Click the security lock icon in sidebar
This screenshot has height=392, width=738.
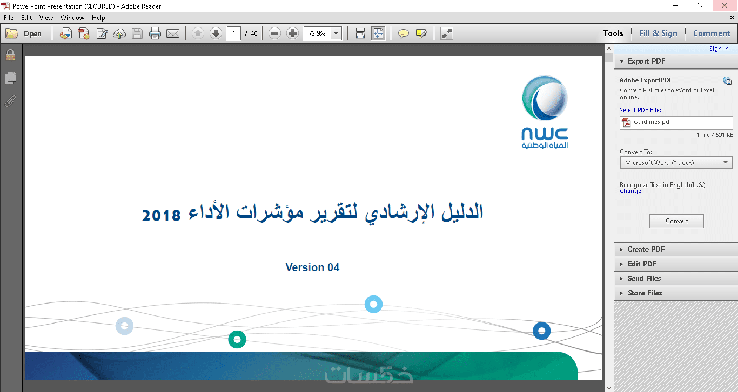[x=10, y=54]
